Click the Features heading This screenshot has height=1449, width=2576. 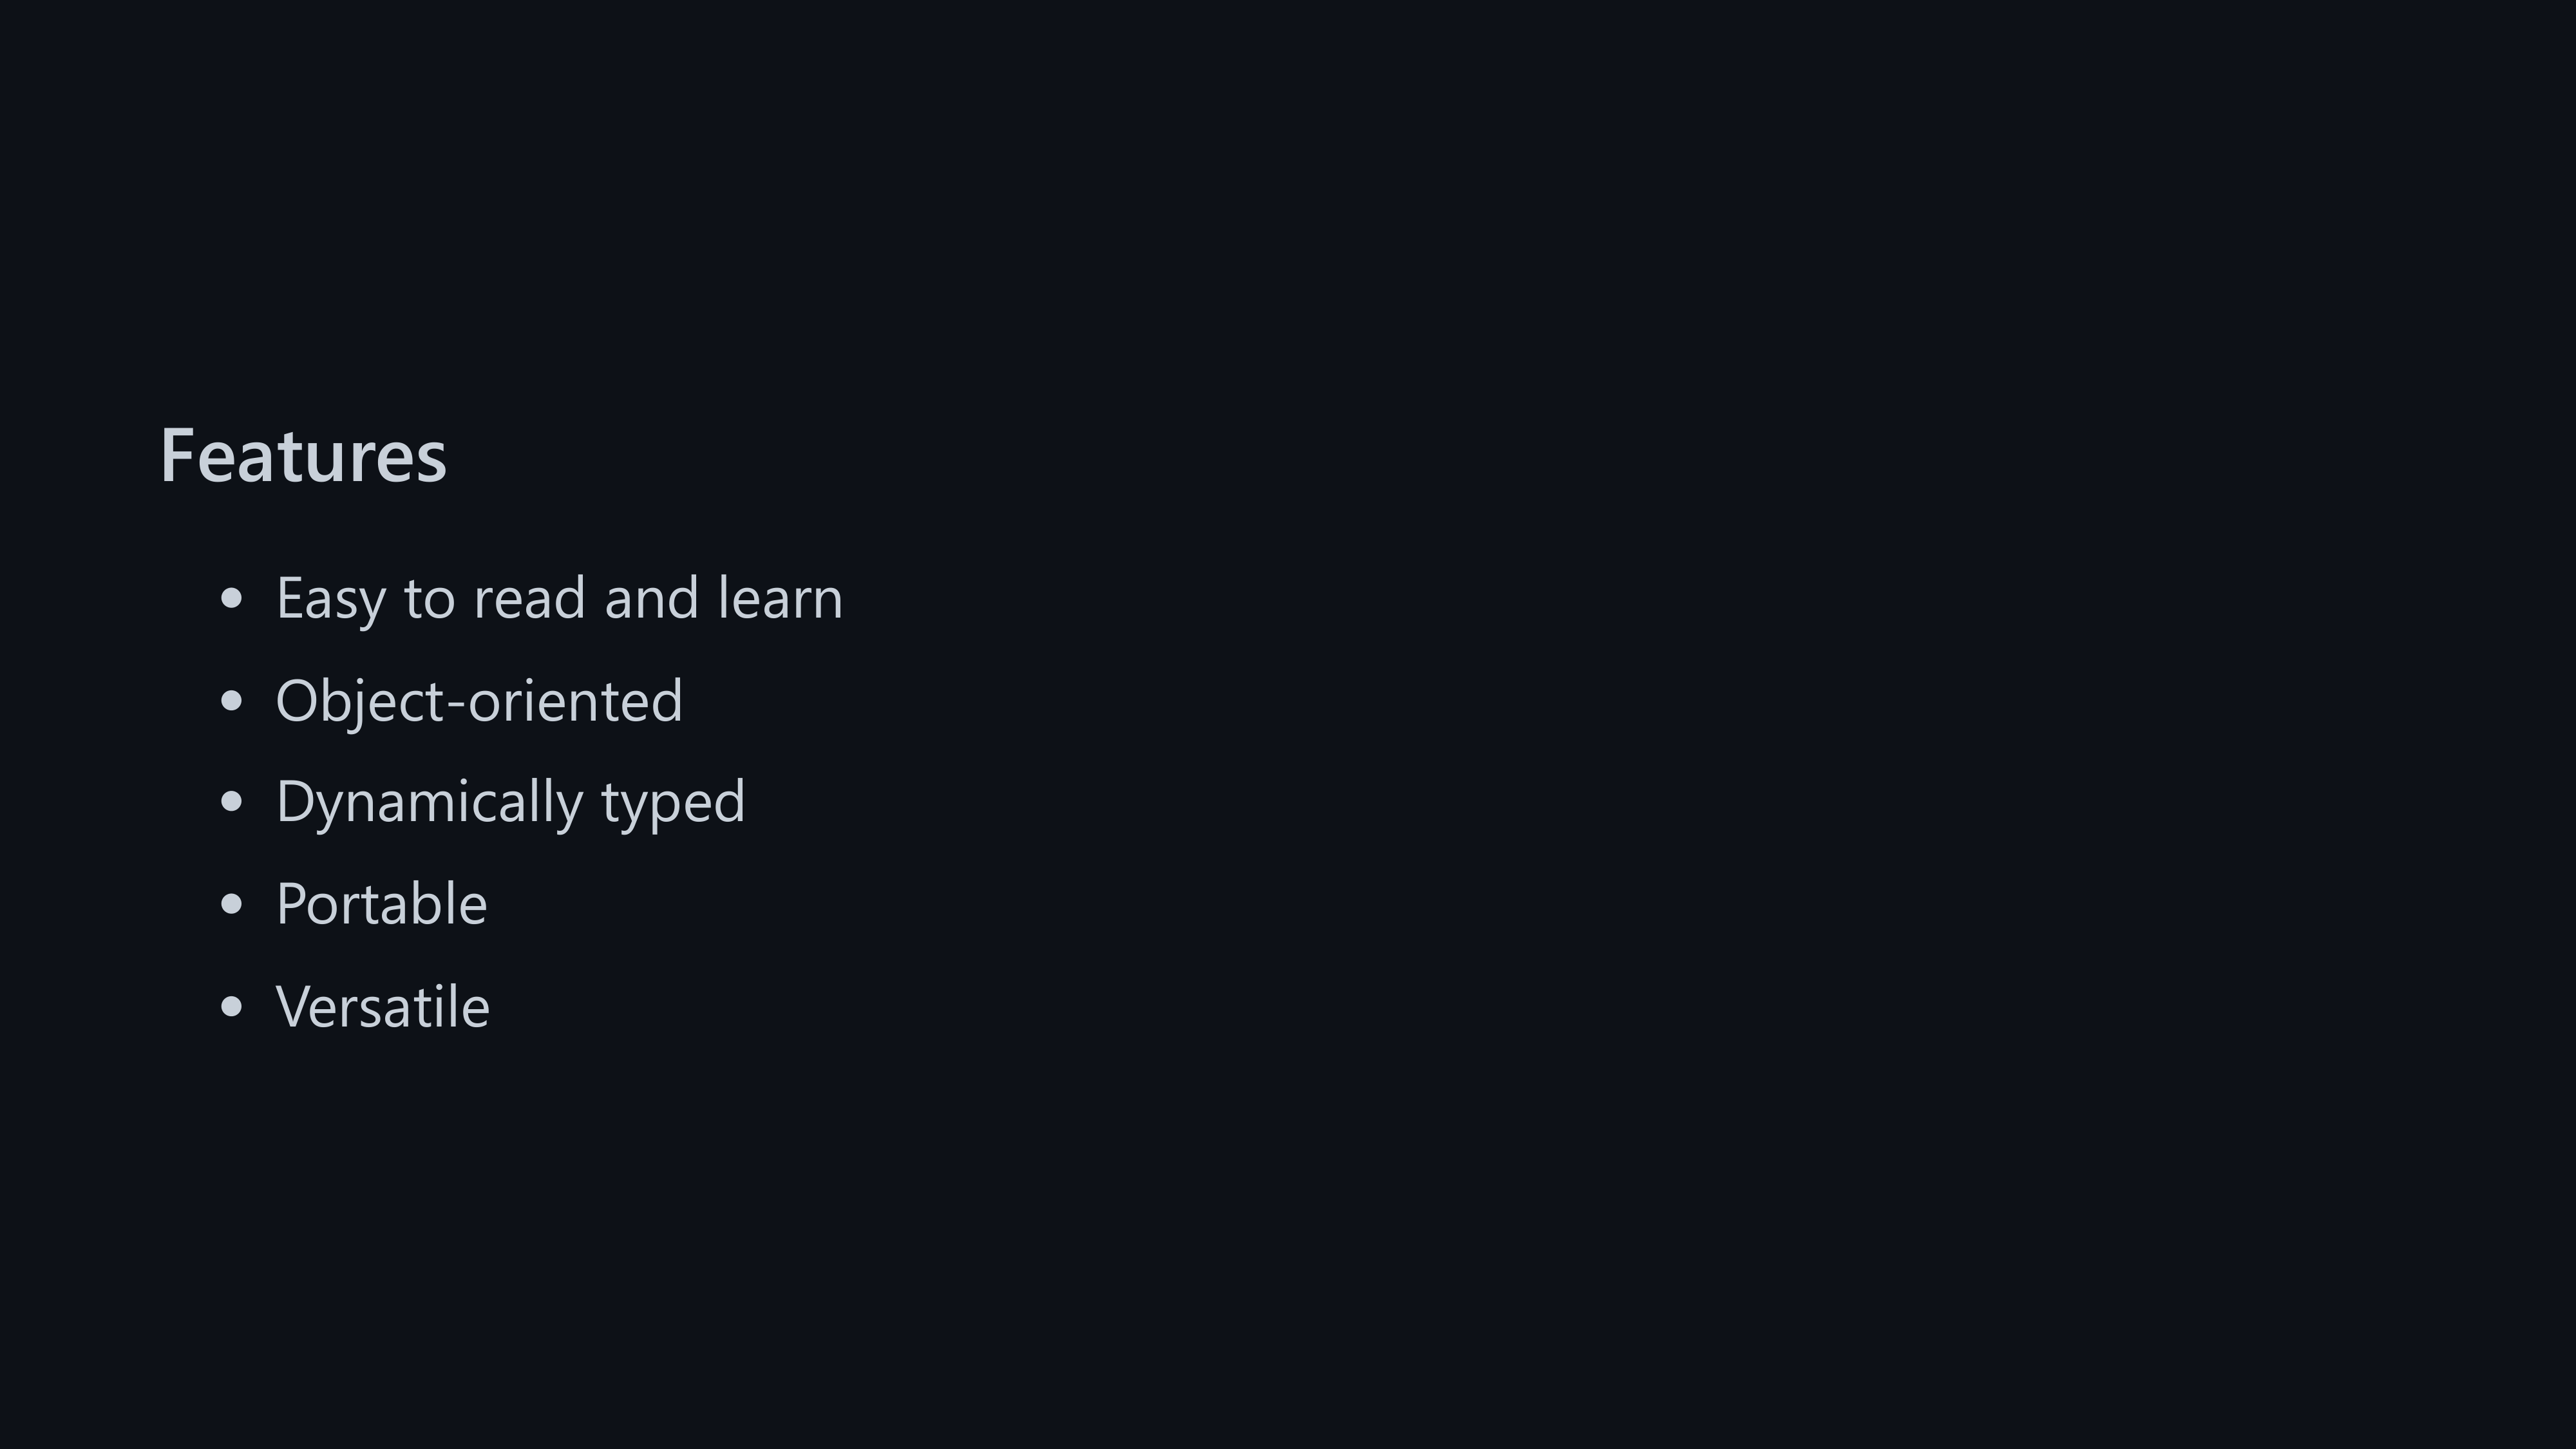point(303,456)
